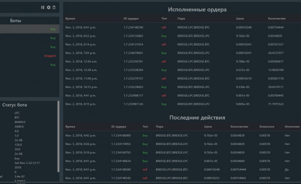Click quantity value 30.4727077
Image resolution: width=301 pixels, height=184 pixels.
click(x=275, y=53)
